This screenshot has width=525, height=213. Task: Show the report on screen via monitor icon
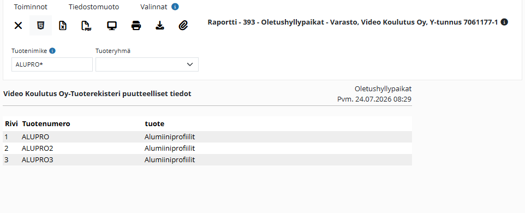[x=112, y=26]
